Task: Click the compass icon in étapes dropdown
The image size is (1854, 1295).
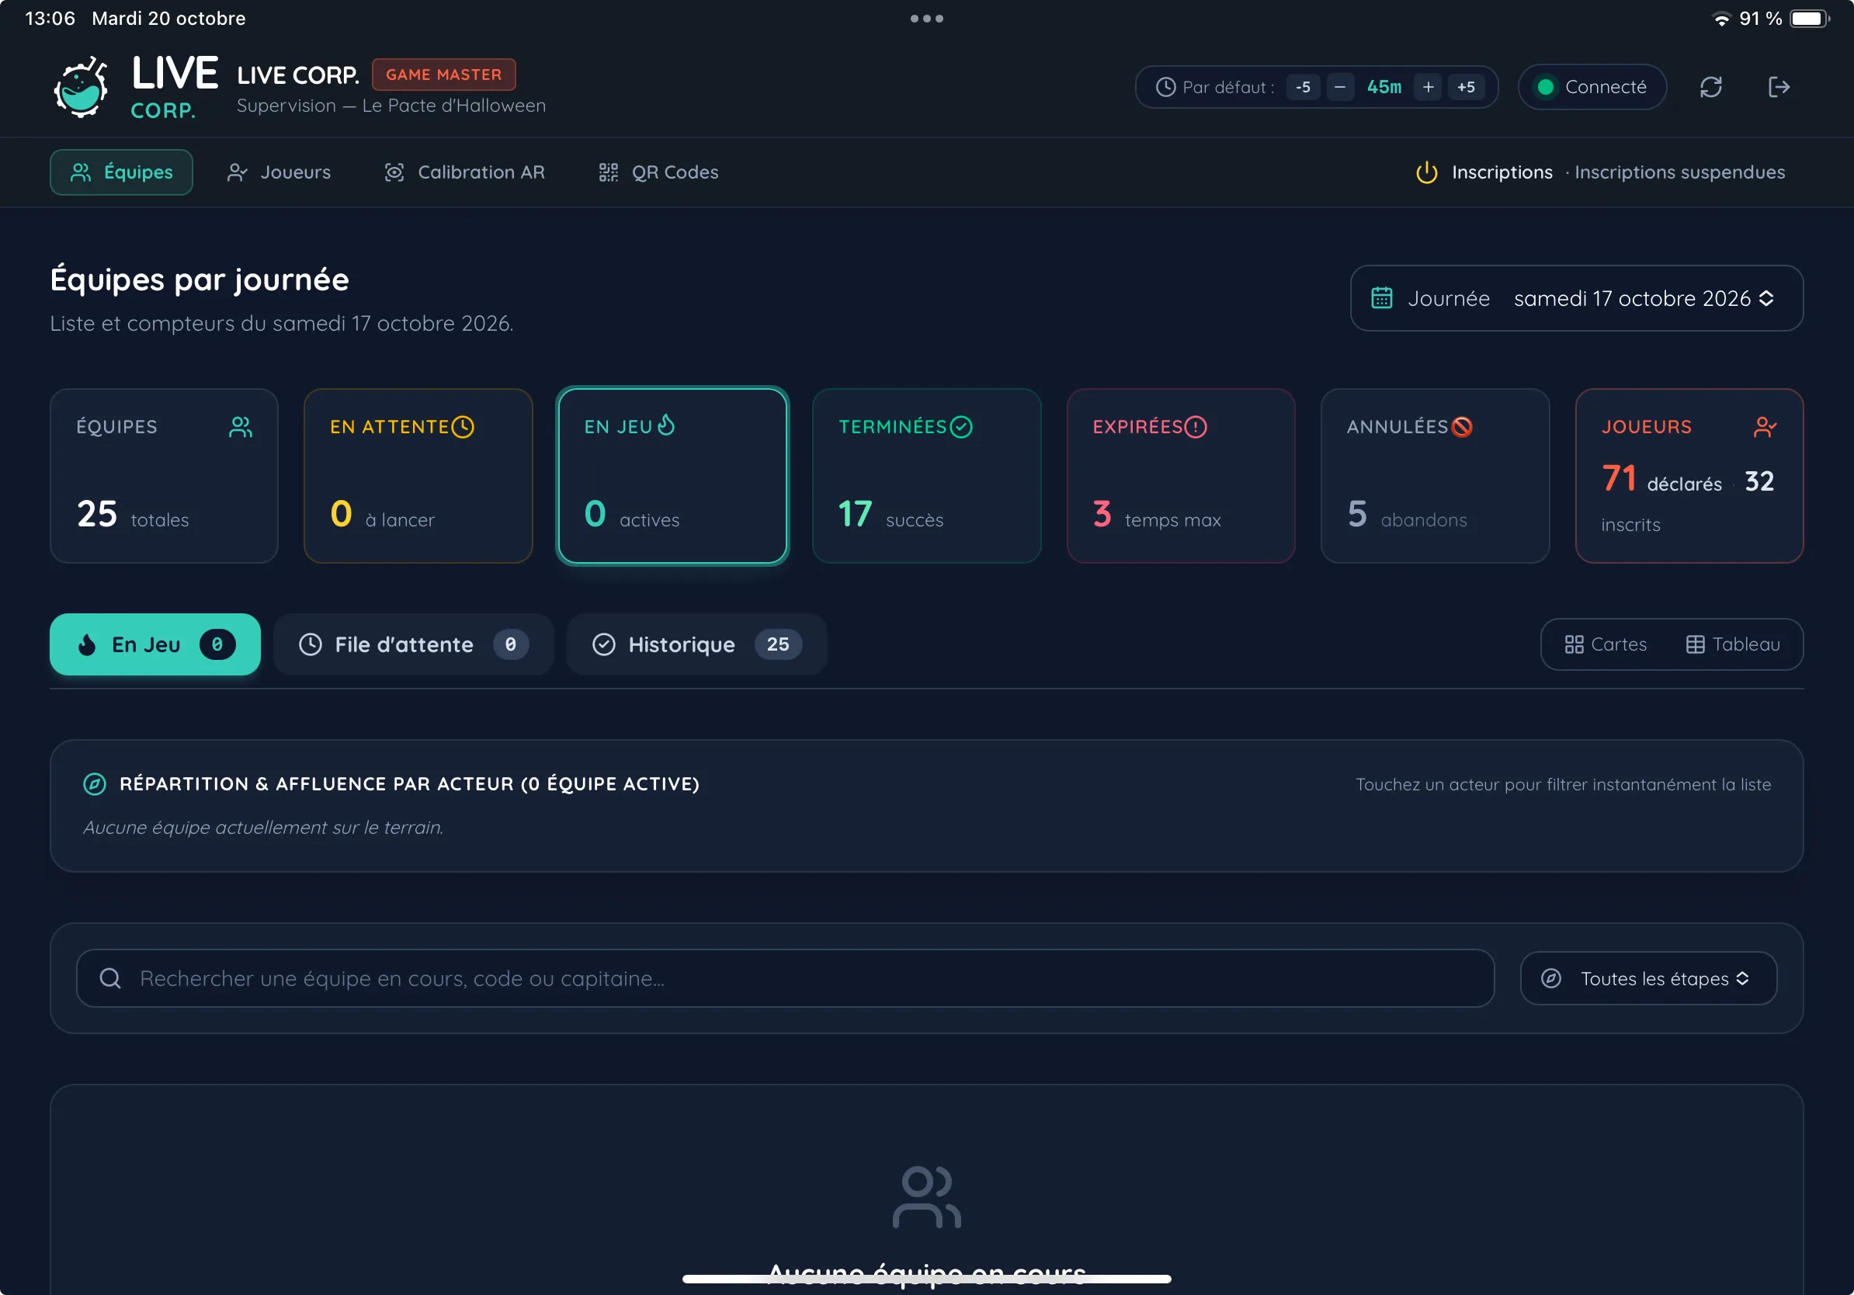Action: click(1550, 978)
